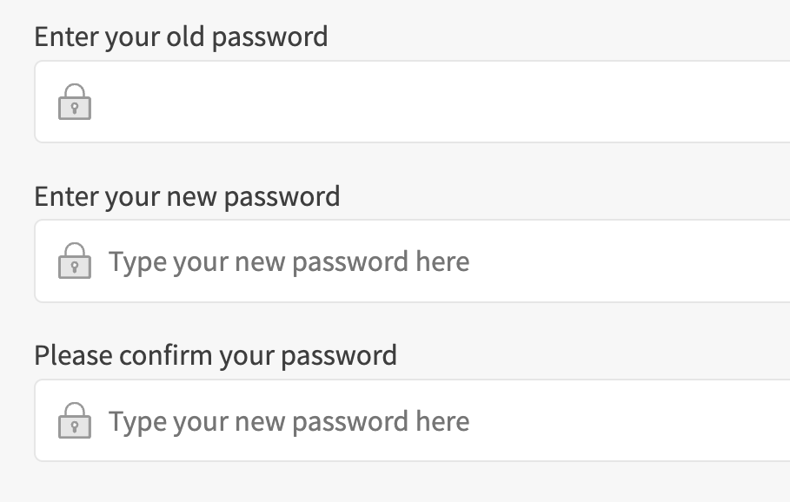Click the word "new" in the second label
790x502 pixels.
[194, 196]
